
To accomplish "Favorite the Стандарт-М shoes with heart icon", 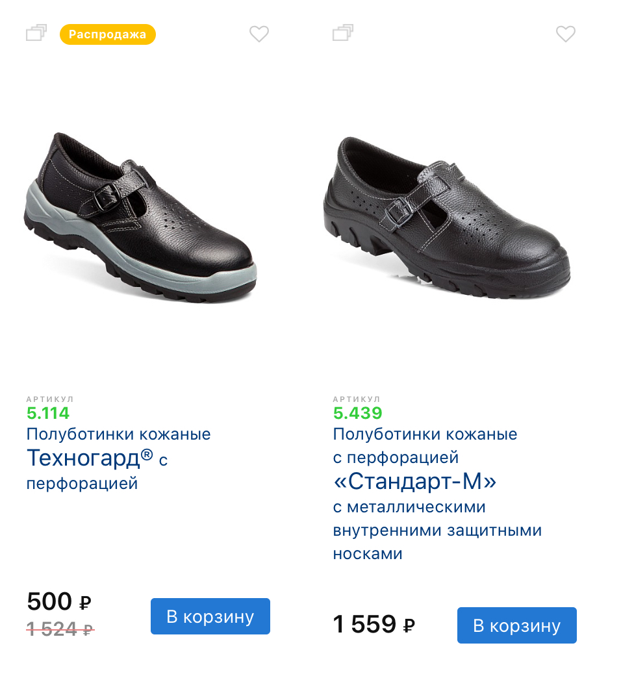I will coord(566,34).
